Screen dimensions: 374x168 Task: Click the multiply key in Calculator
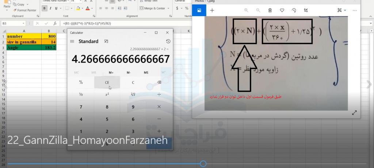(159, 107)
